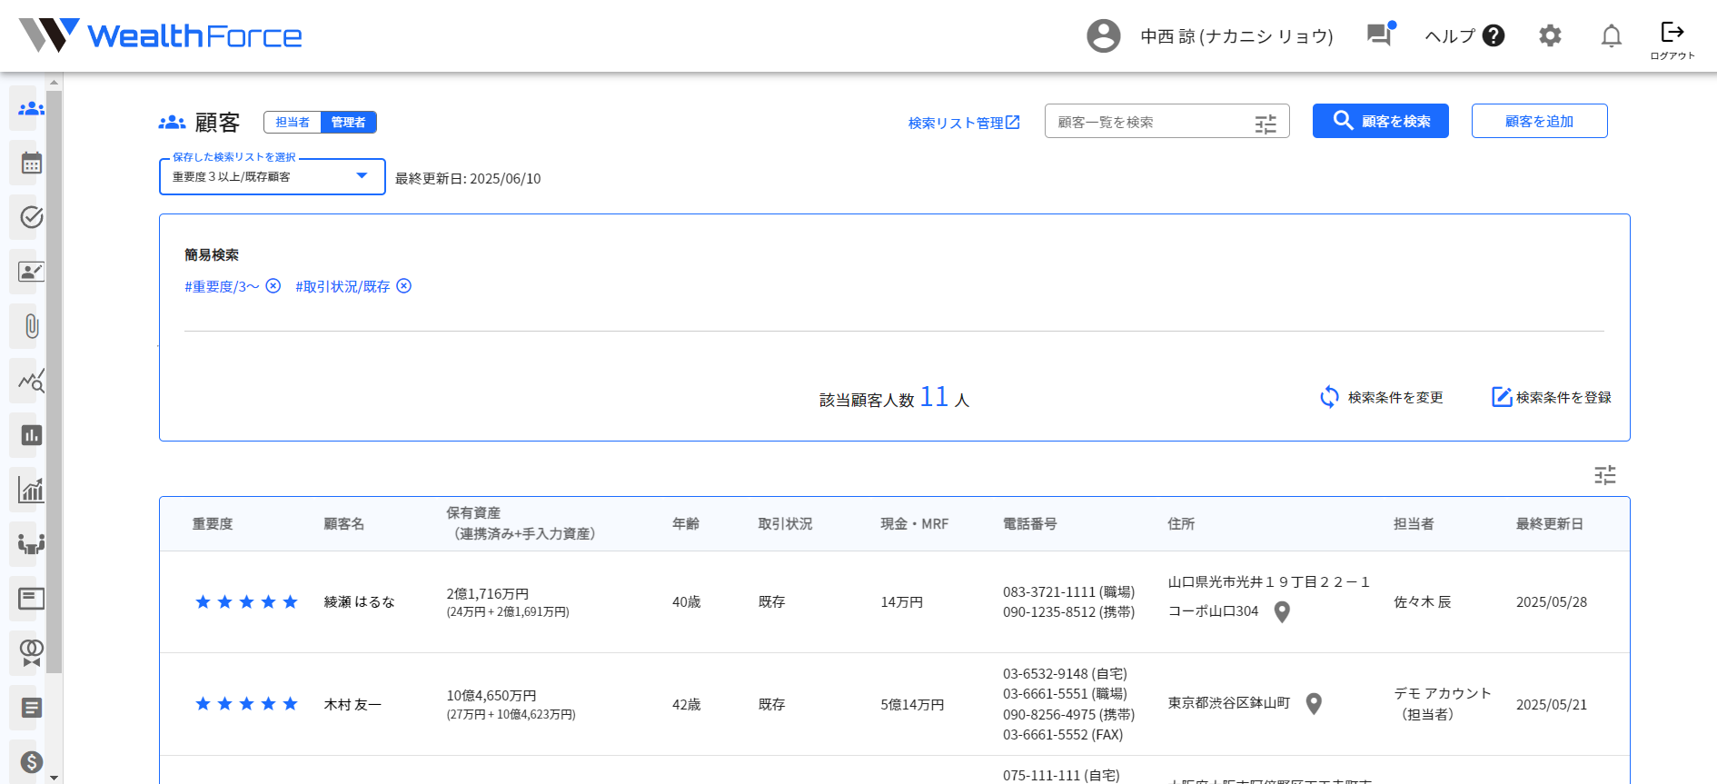
Task: Sort by 年齢 column header
Action: pos(686,524)
